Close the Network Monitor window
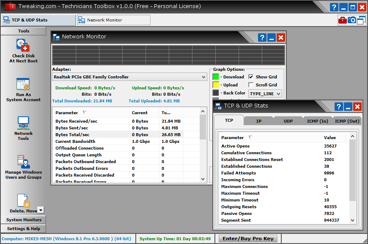This screenshot has width=368, height=244. pyautogui.click(x=281, y=38)
